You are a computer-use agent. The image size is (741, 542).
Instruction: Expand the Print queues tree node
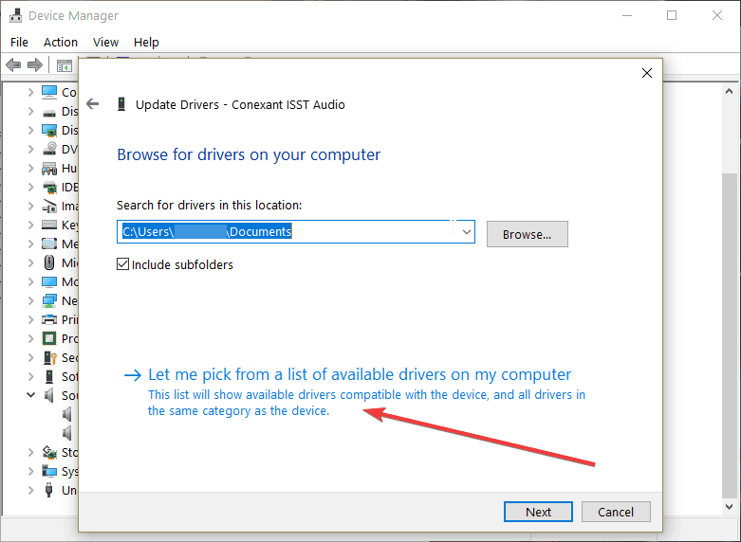(x=30, y=319)
